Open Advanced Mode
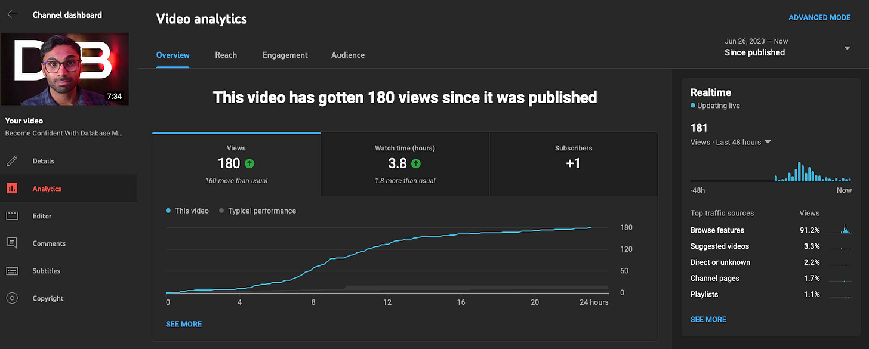The height and width of the screenshot is (349, 869). point(819,17)
